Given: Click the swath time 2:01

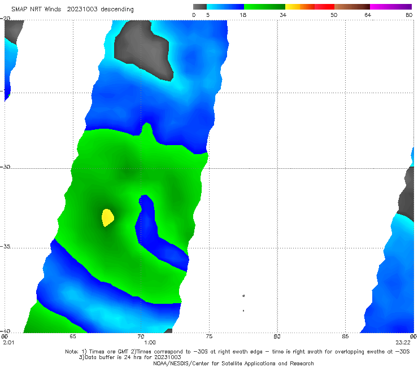Looking at the screenshot, I should (x=8, y=343).
